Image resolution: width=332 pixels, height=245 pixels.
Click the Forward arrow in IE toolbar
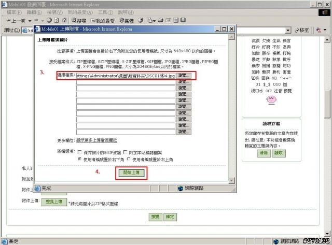point(36,20)
